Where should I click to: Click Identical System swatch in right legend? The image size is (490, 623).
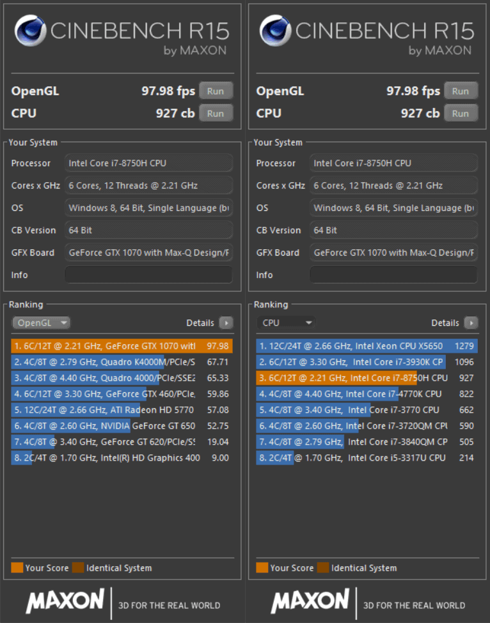(323, 568)
